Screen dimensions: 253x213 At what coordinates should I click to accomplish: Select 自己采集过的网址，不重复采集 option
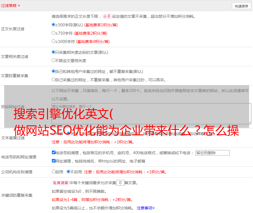[x=53, y=80]
